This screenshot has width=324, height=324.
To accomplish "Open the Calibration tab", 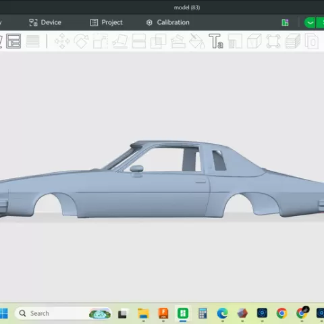I will pyautogui.click(x=168, y=22).
